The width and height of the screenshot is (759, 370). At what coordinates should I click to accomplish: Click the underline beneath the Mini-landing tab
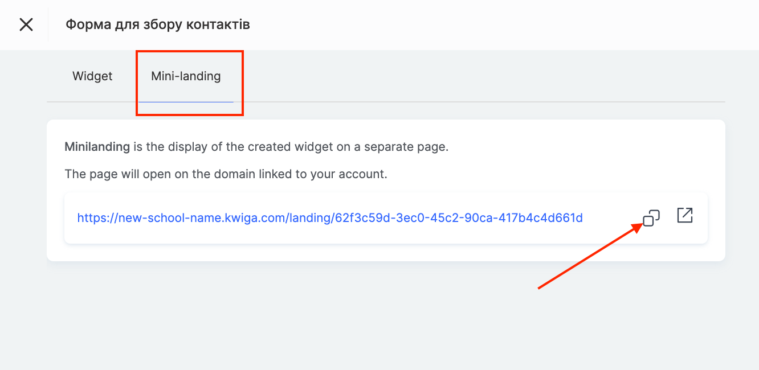pyautogui.click(x=186, y=101)
